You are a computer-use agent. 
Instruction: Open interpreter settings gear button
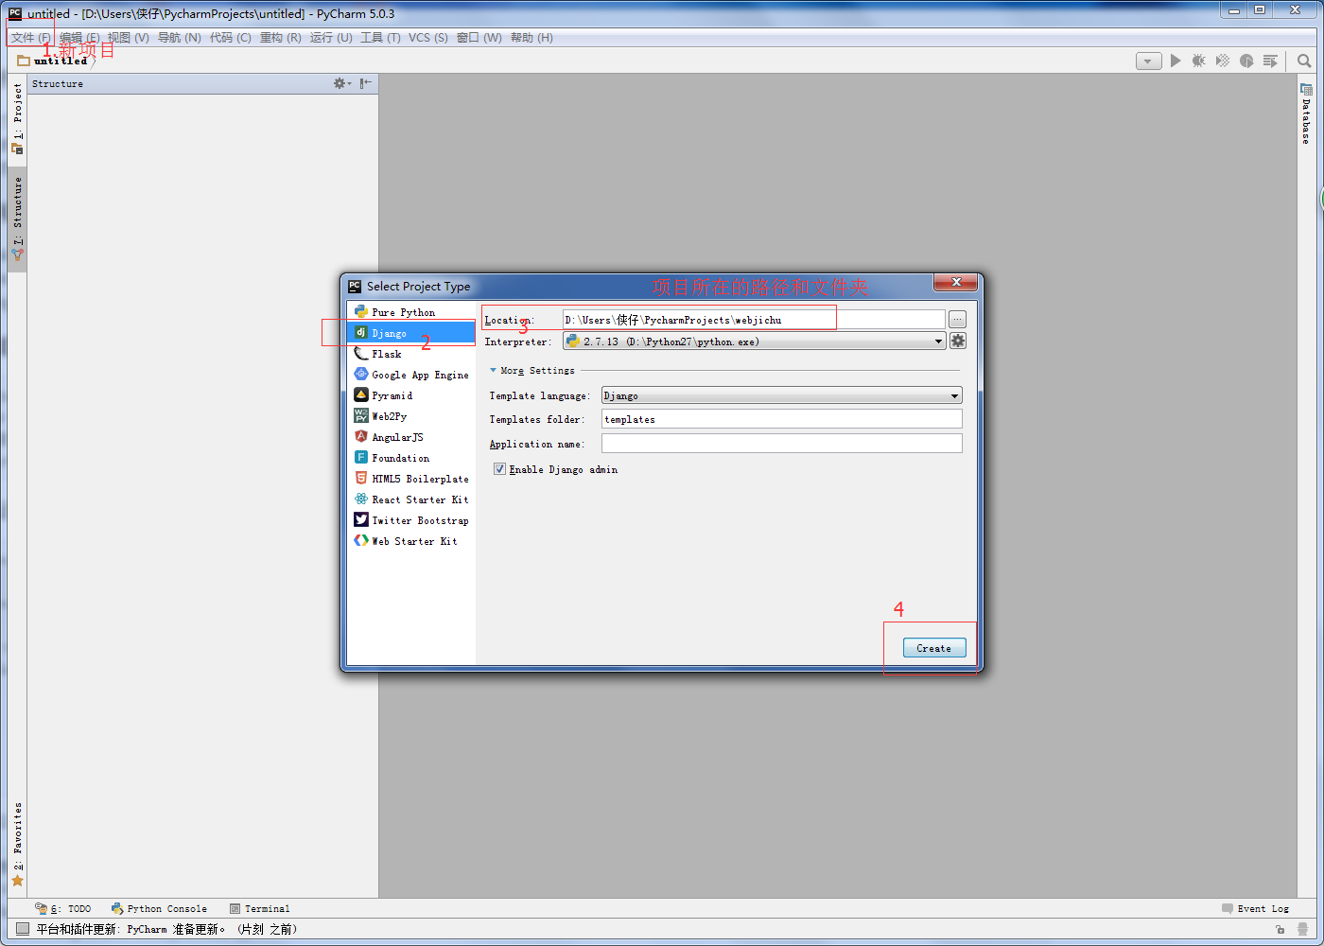coord(958,342)
